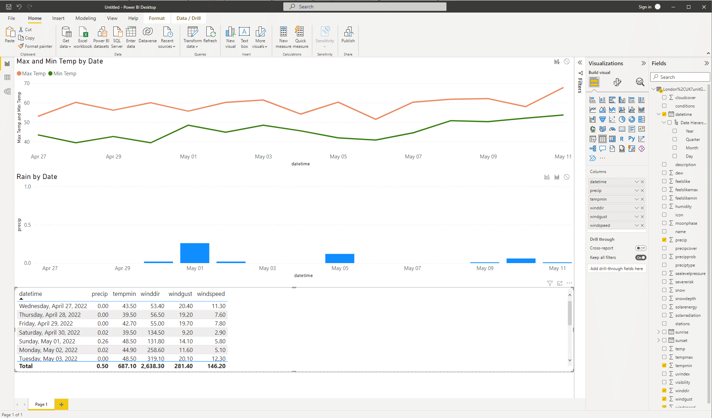Open the Get data dropdown
712x418 pixels.
pos(66,46)
